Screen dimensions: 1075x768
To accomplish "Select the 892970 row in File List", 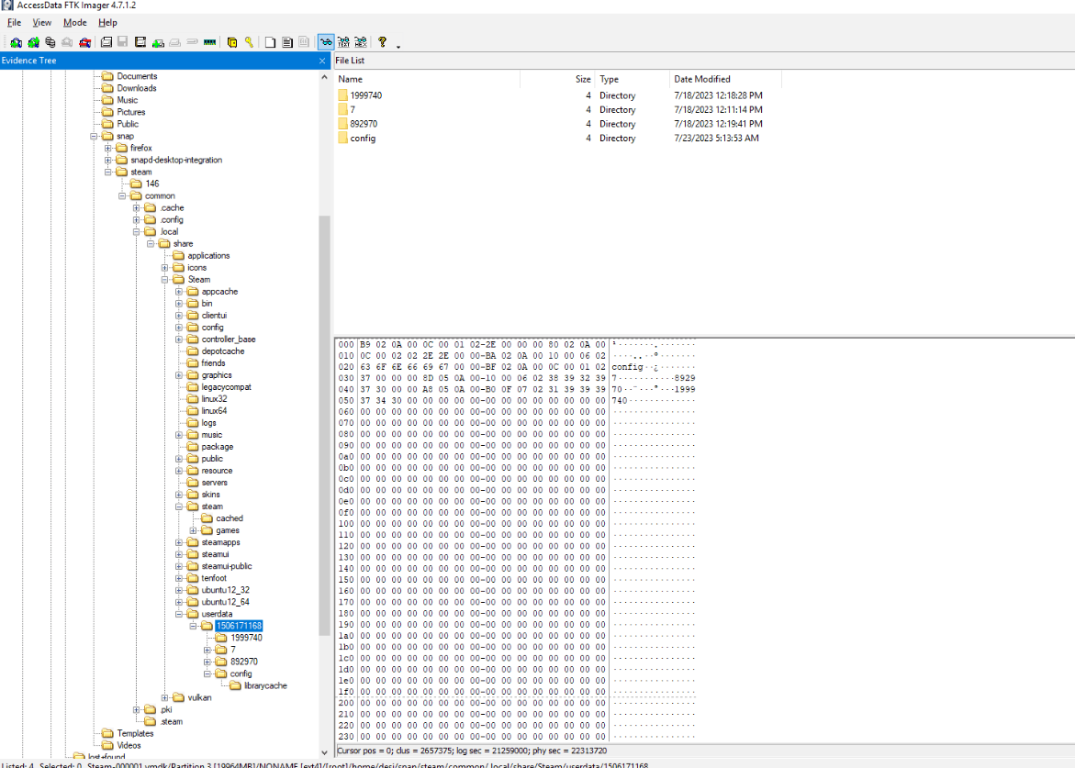I will coord(550,124).
